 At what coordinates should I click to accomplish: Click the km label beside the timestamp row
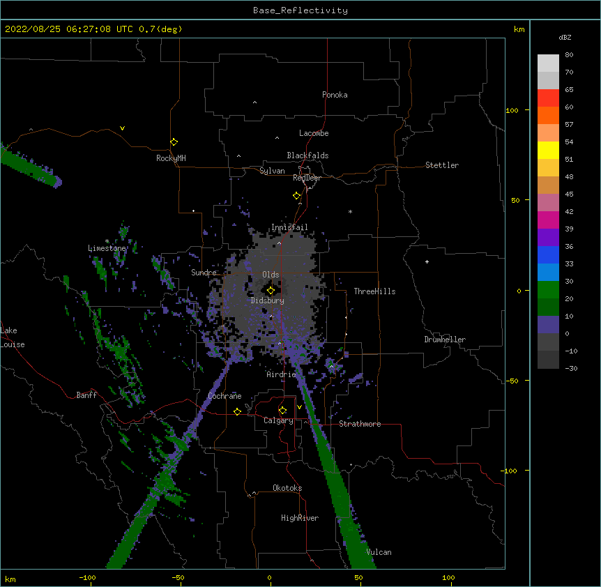click(519, 29)
